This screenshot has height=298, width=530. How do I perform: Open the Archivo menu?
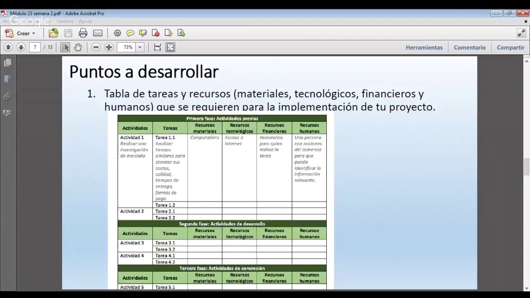[10, 21]
